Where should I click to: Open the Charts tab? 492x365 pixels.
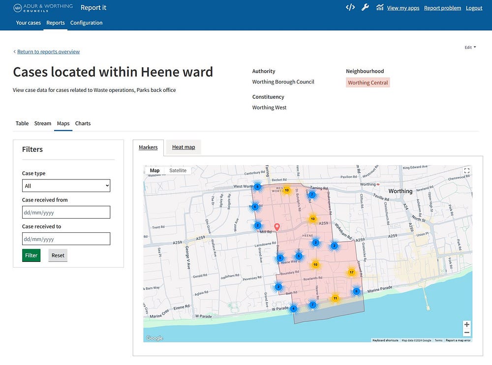tap(83, 123)
